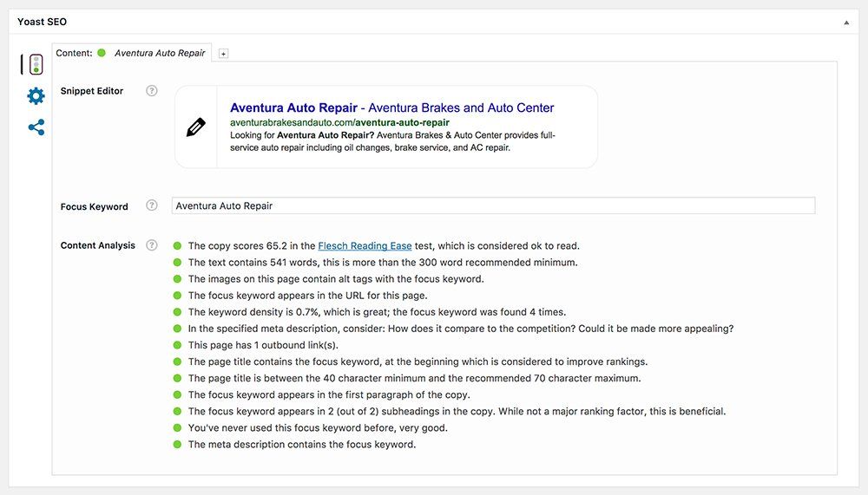Open the advanced settings gear tab
This screenshot has width=868, height=495.
click(36, 95)
